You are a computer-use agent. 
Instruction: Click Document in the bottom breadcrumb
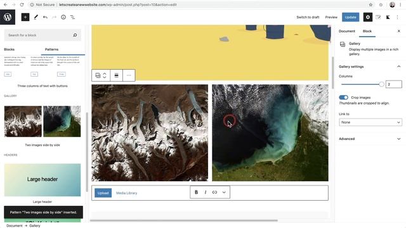[15, 225]
